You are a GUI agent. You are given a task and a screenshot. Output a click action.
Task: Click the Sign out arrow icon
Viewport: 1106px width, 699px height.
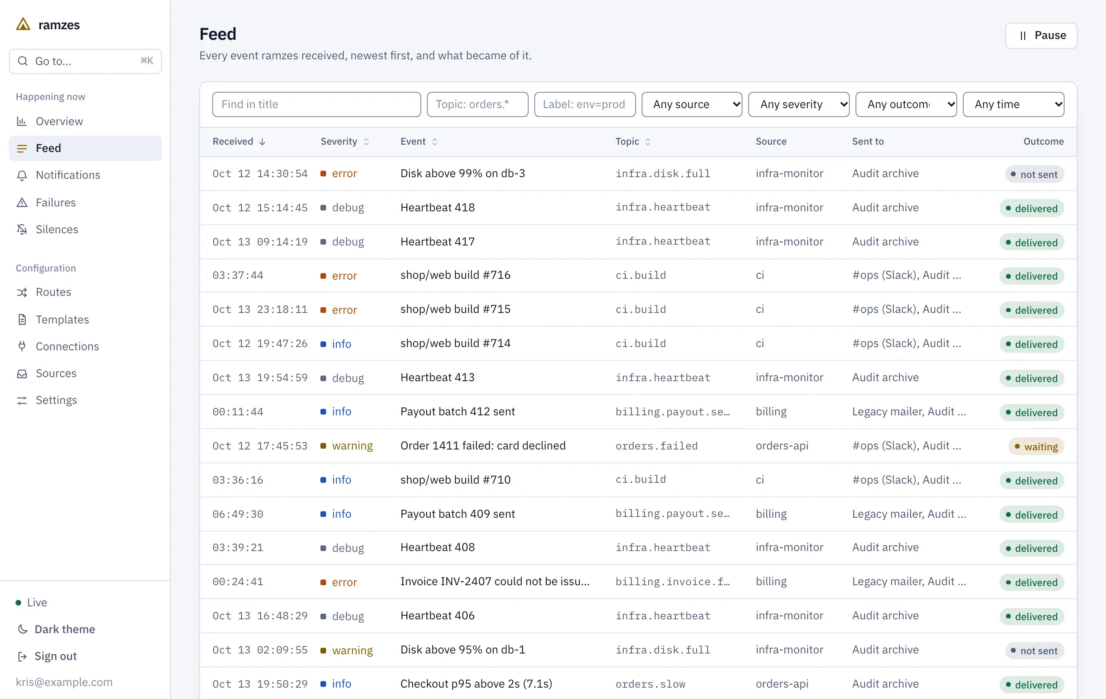[22, 656]
